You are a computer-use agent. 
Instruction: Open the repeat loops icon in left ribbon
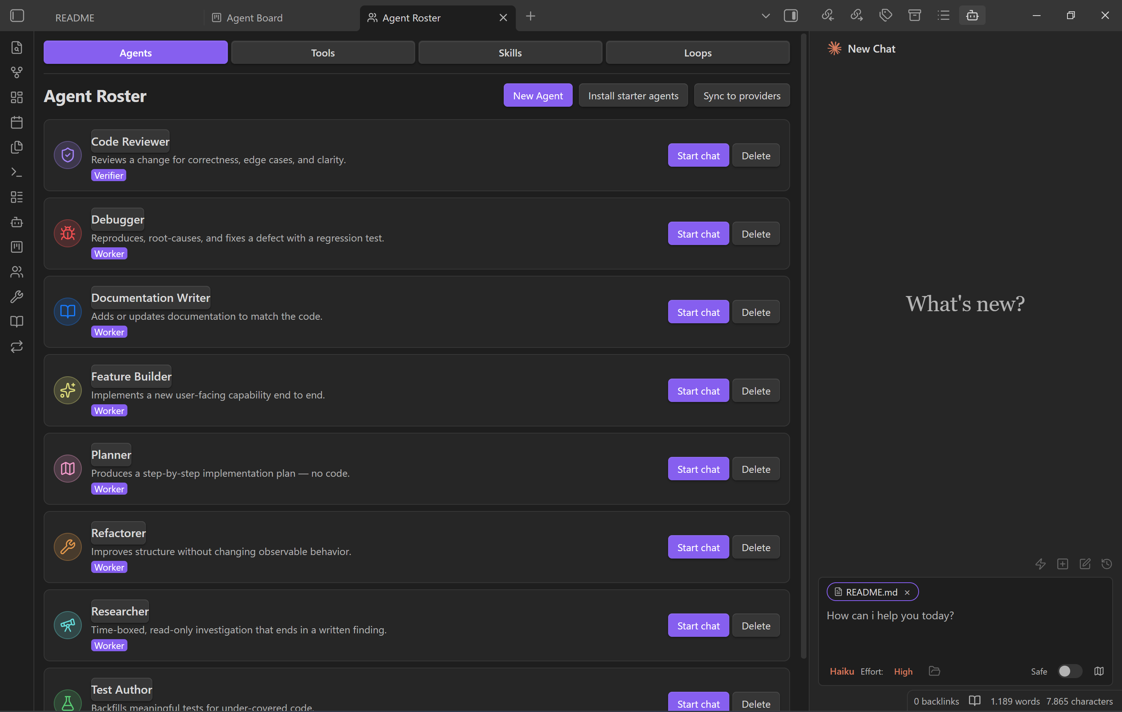[17, 346]
